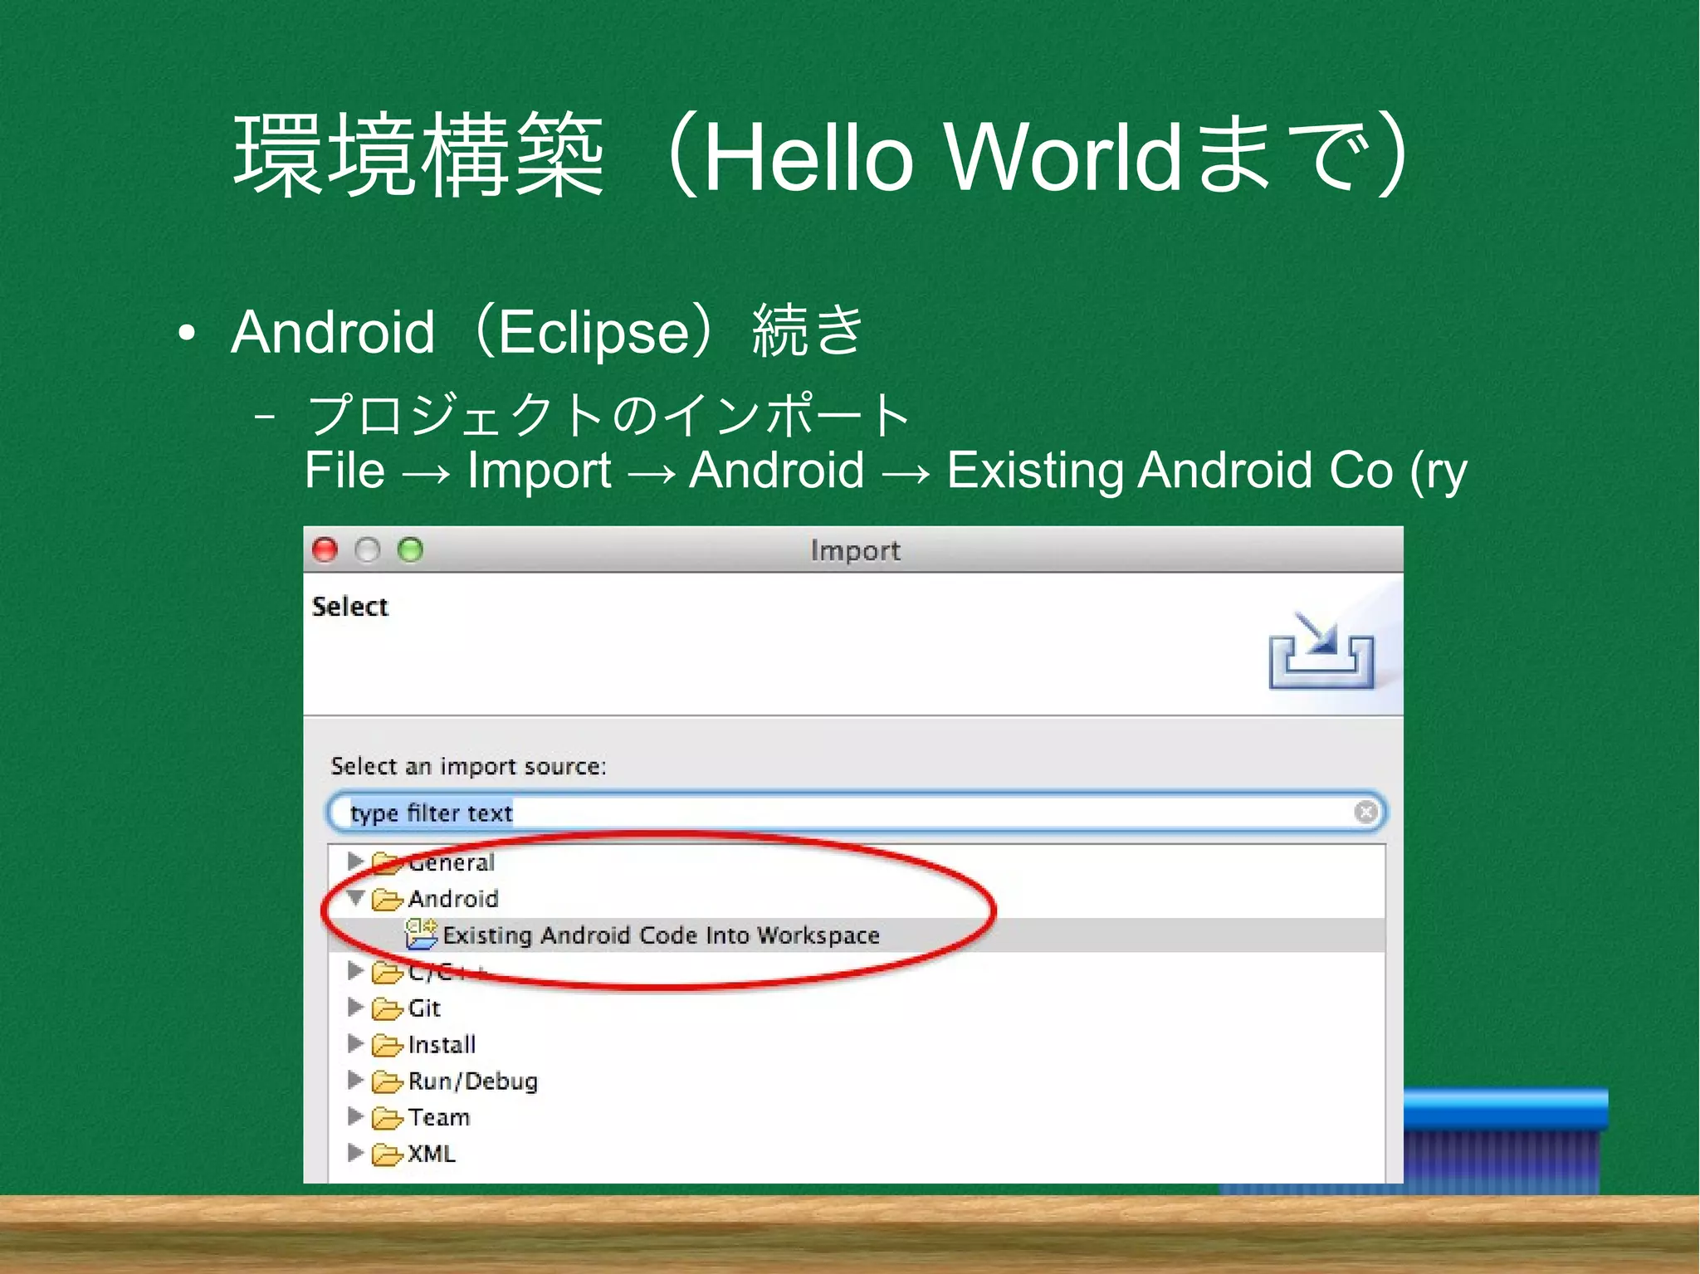Select the General tree row label
This screenshot has height=1274, width=1700.
pyautogui.click(x=452, y=862)
